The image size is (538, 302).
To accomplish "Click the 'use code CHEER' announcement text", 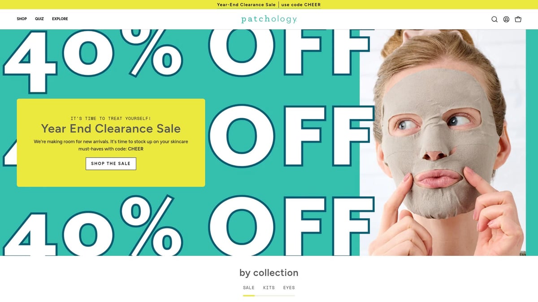I will point(301,5).
